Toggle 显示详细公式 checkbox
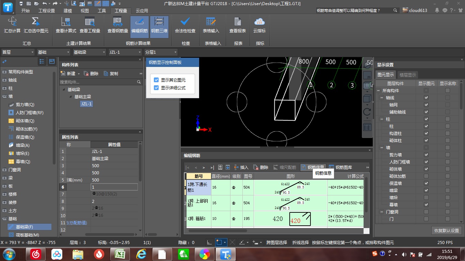 156,88
